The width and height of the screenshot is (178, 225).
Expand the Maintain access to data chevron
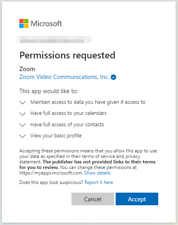(22, 103)
